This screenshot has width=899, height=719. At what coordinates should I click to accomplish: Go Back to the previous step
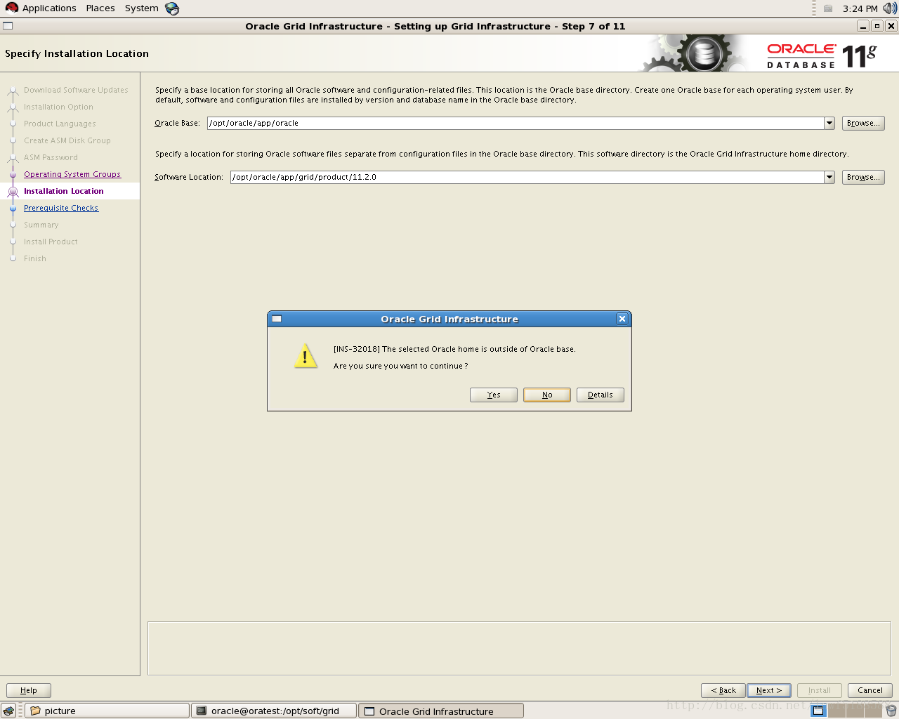pyautogui.click(x=723, y=690)
